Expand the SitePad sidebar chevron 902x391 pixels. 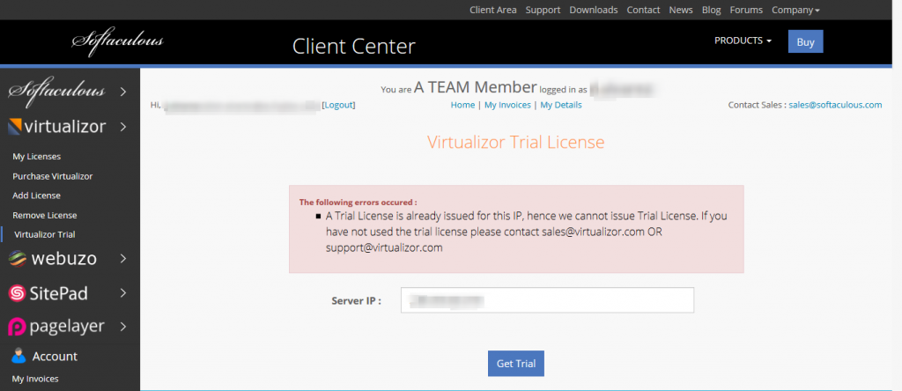pyautogui.click(x=123, y=293)
